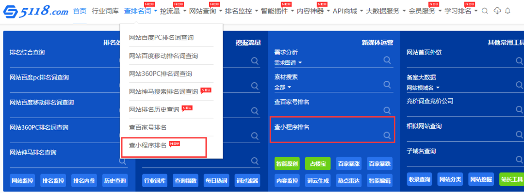This screenshot has height=193, width=524.
Task: Click the 查询指数 button
Action: 185,181
